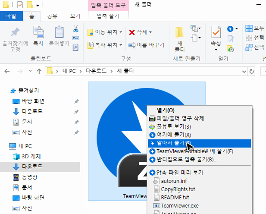Image resolution: width=266 pixels, height=214 pixels.
Task: Click 압축 파일 미리 보기 entry
Action: pyautogui.click(x=200, y=173)
